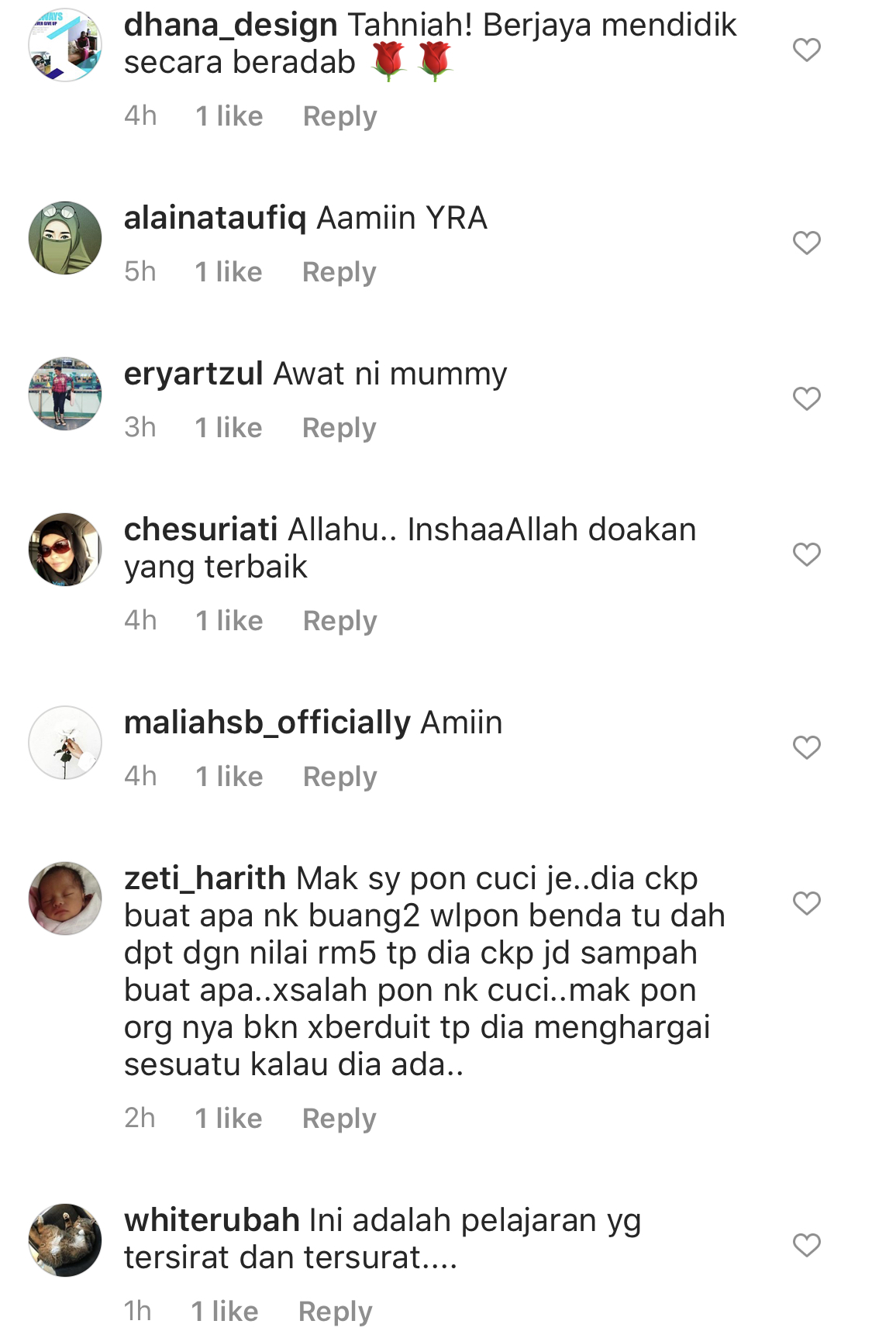Reply to whiterubah's comment

point(335,1312)
